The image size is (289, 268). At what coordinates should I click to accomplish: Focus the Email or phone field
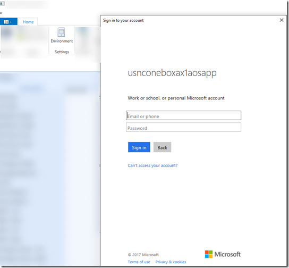(184, 115)
